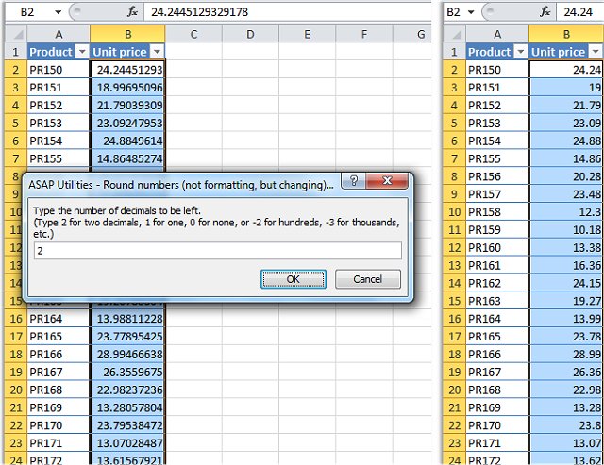Open Product filter dropdown in left sheet
Image resolution: width=604 pixels, height=465 pixels.
pos(82,52)
